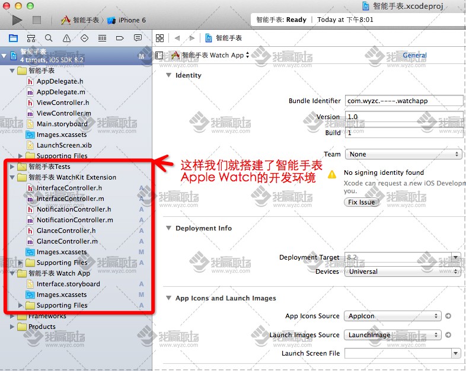This screenshot has width=466, height=371.
Task: Select NotificationController.m file
Action: (75, 220)
